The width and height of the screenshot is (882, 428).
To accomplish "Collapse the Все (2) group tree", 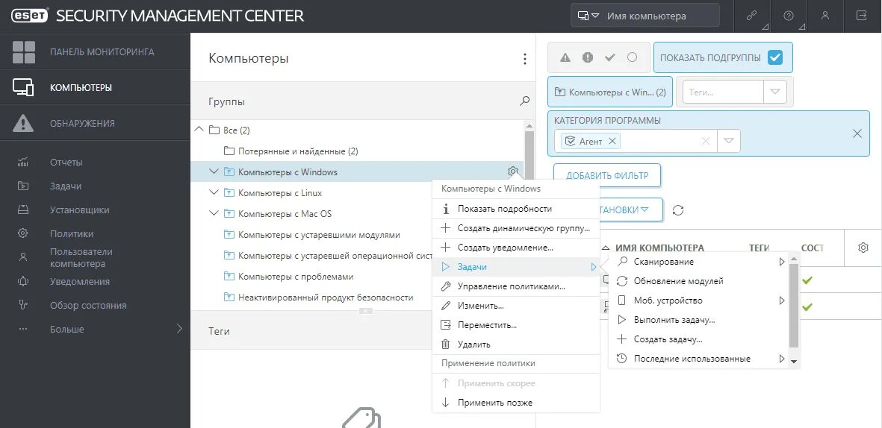I will pos(199,130).
